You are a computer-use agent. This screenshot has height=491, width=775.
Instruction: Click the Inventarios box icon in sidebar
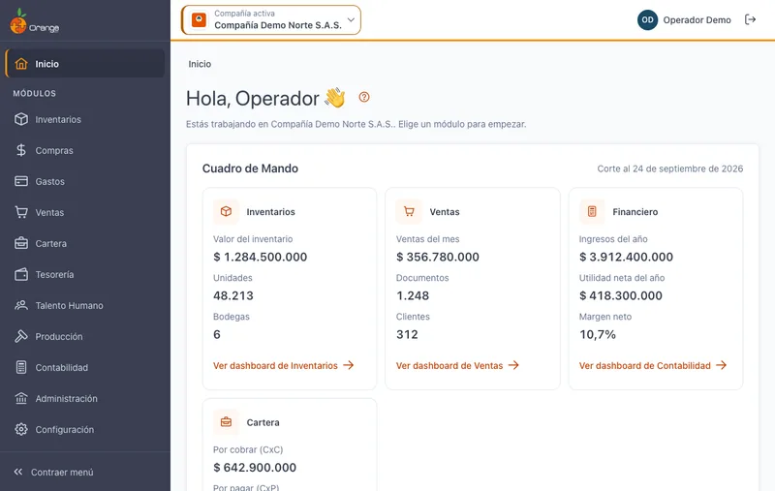point(21,119)
